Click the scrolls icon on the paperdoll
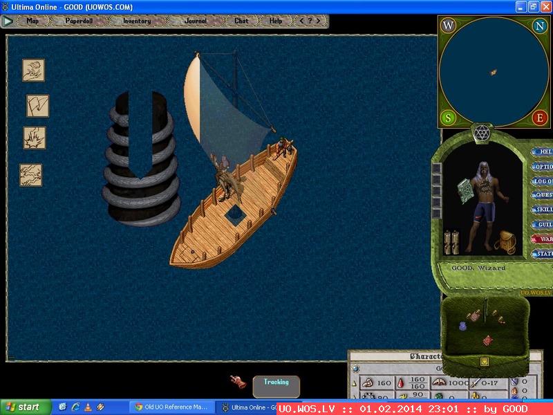Viewport: 553px width, 415px height. (451, 241)
